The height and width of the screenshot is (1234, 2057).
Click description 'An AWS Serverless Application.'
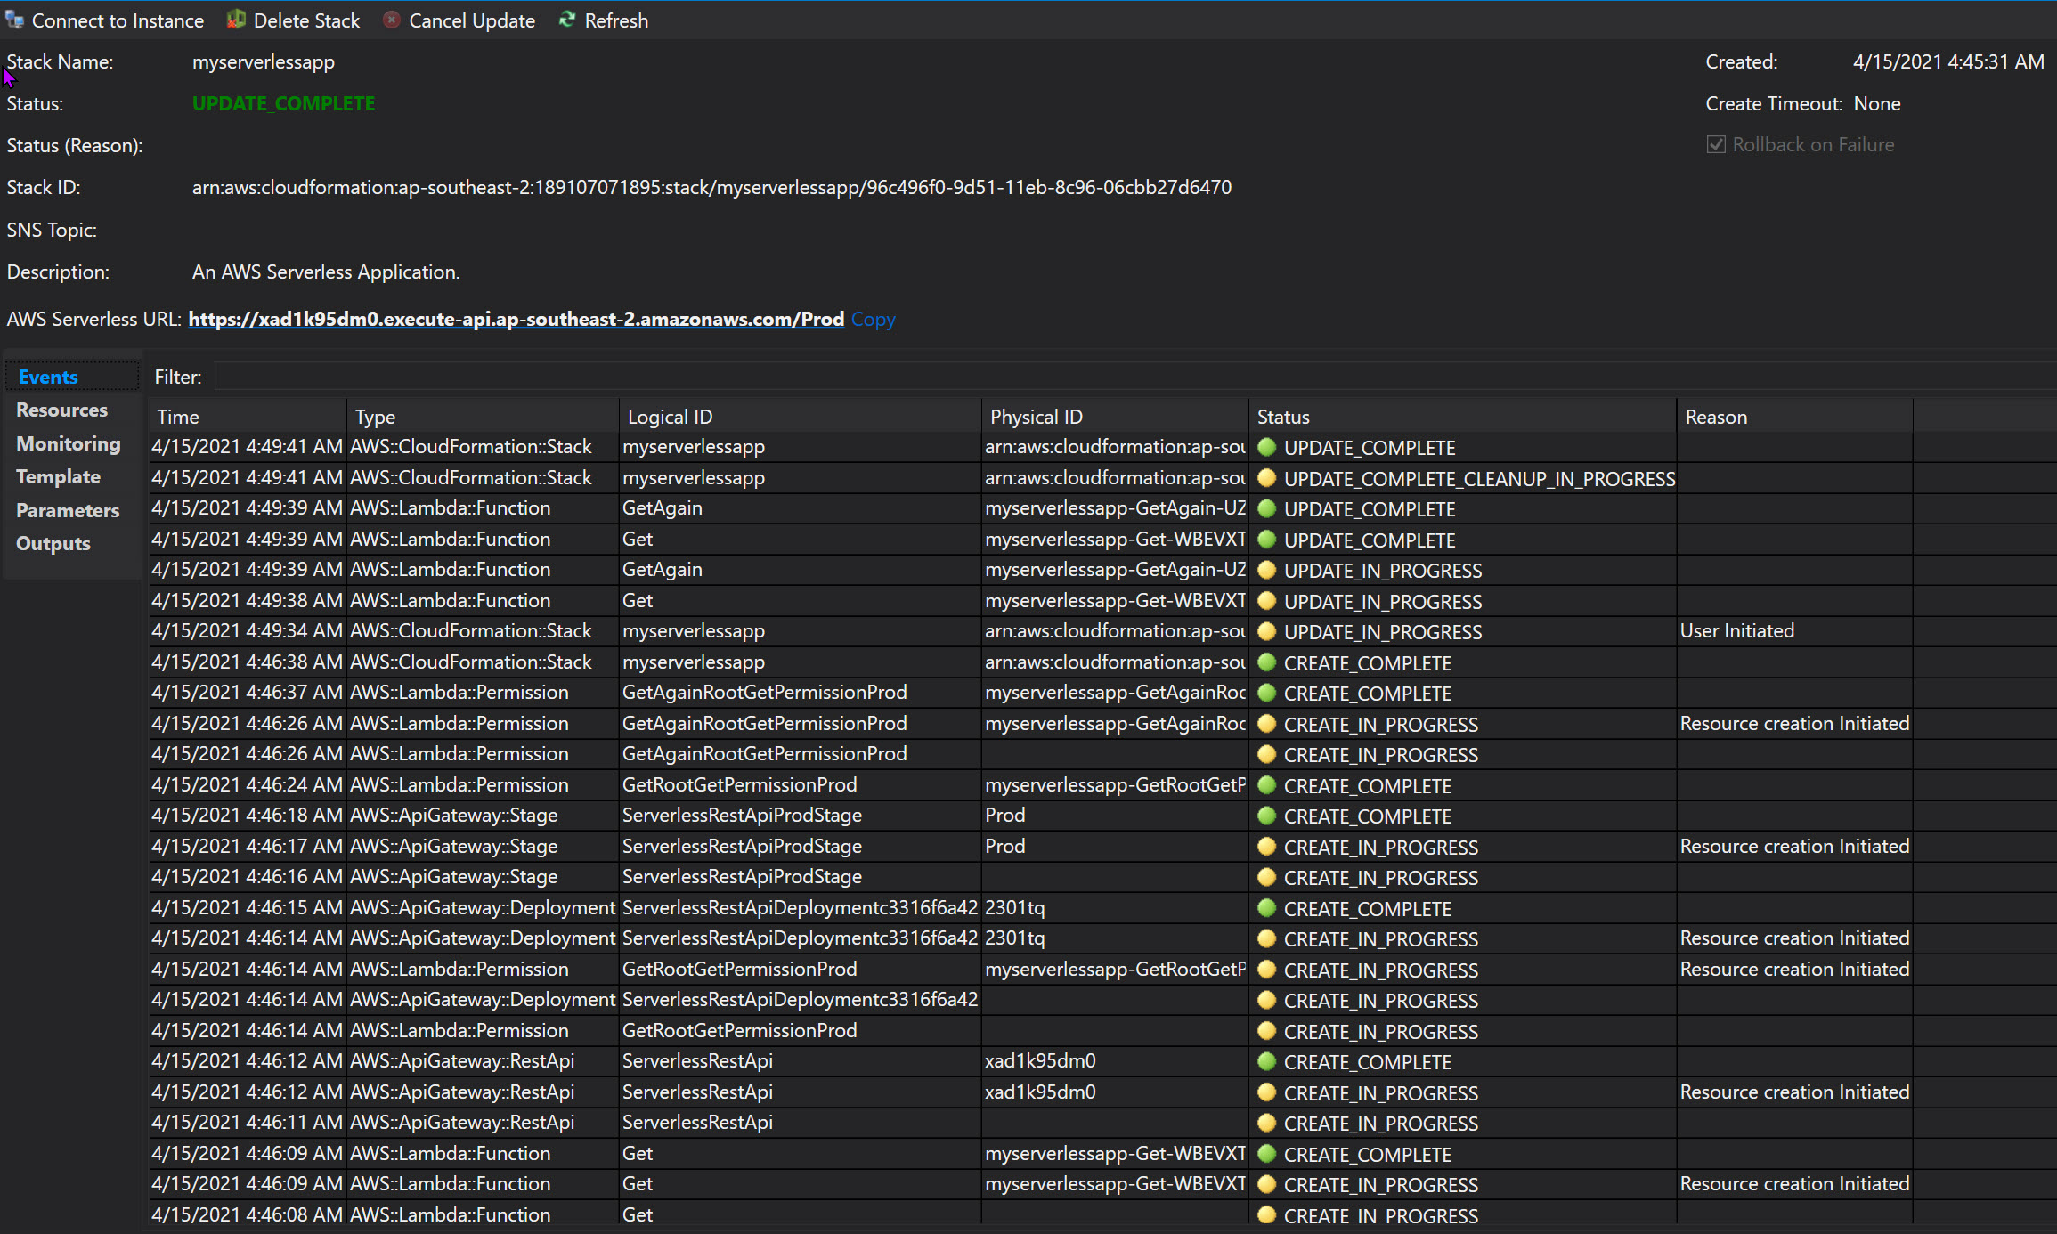pos(326,272)
